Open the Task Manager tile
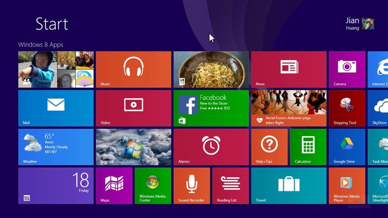This screenshot has width=388, height=218. pos(378,147)
